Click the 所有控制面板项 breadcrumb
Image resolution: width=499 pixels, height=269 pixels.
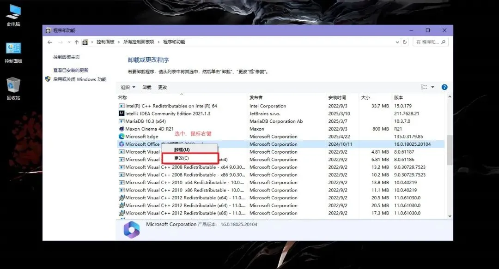click(139, 42)
